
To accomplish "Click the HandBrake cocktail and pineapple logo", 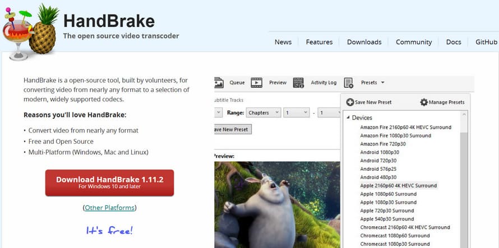I will [x=31, y=32].
